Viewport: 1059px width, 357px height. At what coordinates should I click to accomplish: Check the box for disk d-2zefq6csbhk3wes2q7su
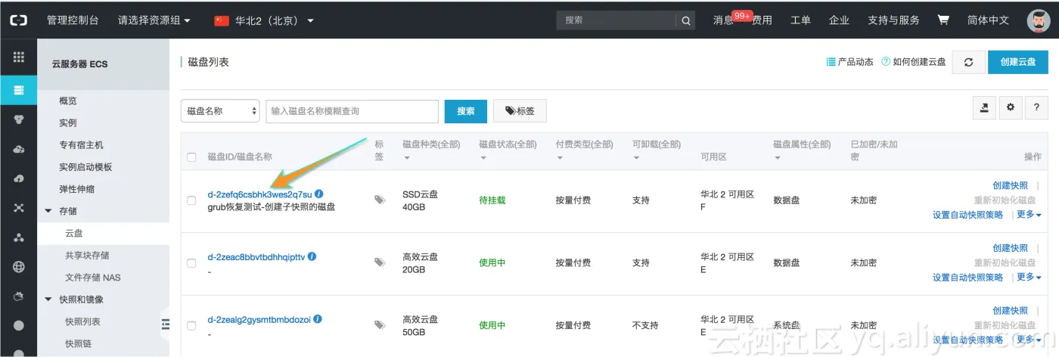tap(191, 200)
